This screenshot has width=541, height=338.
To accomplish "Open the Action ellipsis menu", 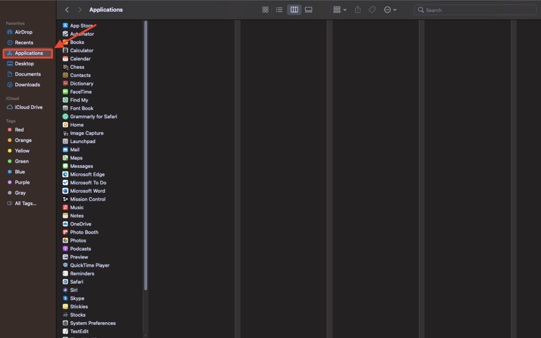I will coord(390,10).
